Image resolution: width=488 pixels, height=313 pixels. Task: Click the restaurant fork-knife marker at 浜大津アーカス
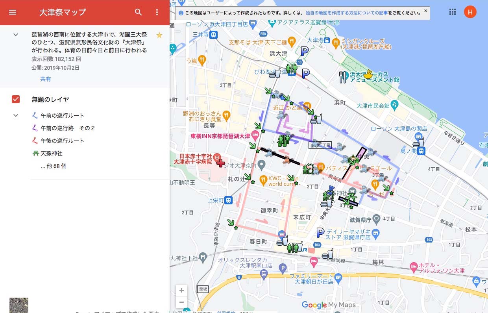[x=344, y=77]
